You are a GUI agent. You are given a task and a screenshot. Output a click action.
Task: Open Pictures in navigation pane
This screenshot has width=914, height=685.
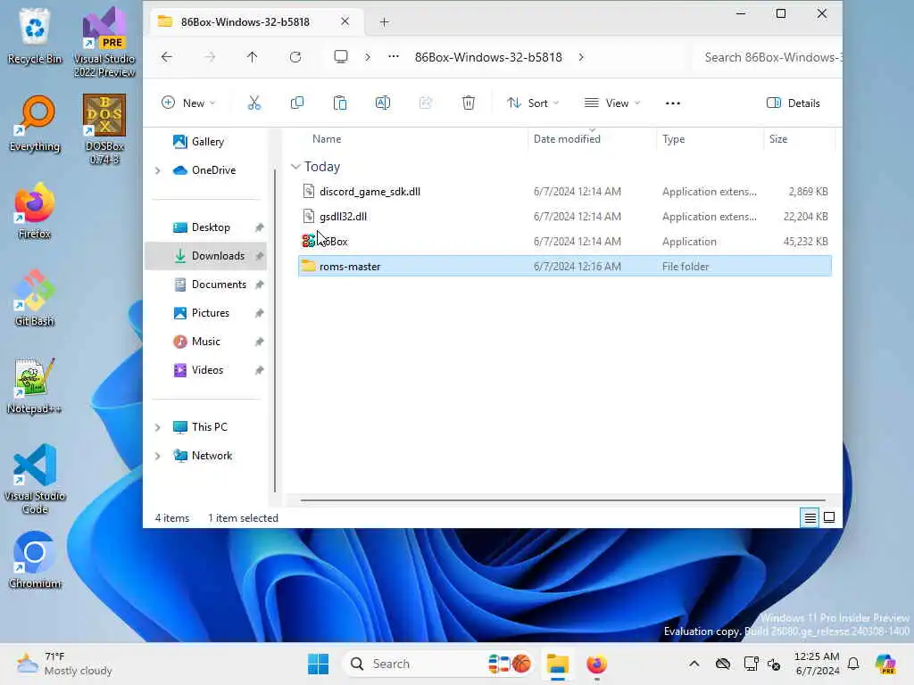click(205, 313)
